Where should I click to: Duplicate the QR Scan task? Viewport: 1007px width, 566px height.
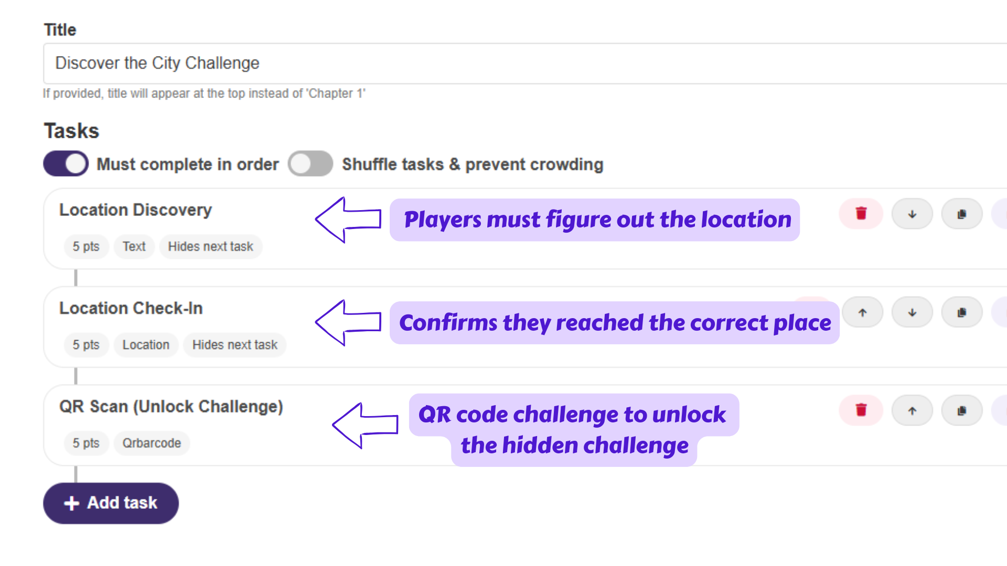[961, 410]
